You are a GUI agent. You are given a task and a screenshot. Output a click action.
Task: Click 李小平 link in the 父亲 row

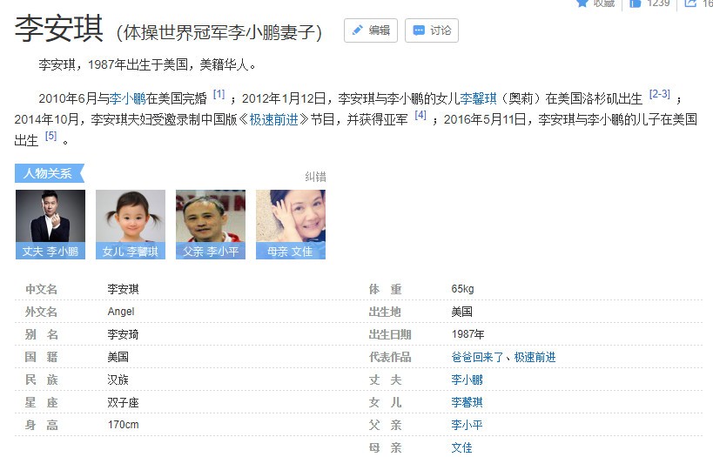click(x=467, y=425)
